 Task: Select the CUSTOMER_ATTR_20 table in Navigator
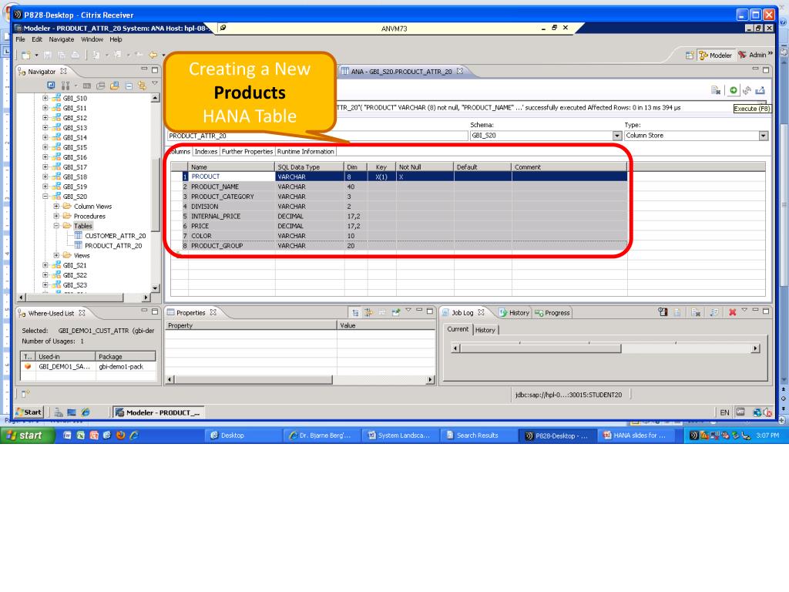click(x=116, y=236)
